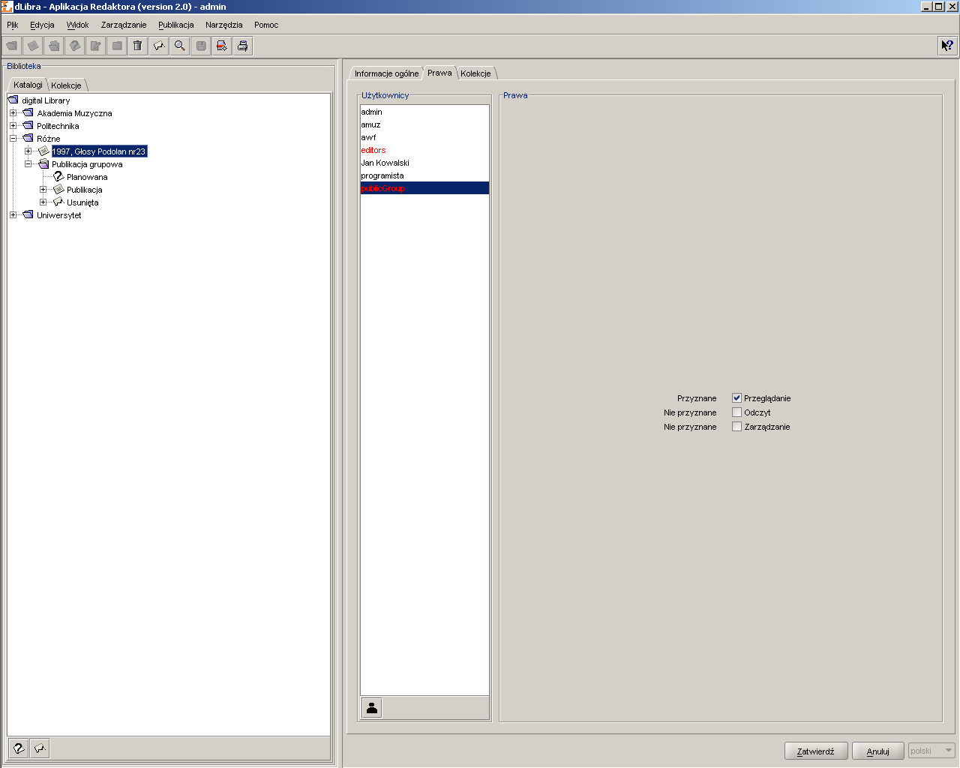This screenshot has width=960, height=768.
Task: Select user admin in the list
Action: tap(424, 112)
